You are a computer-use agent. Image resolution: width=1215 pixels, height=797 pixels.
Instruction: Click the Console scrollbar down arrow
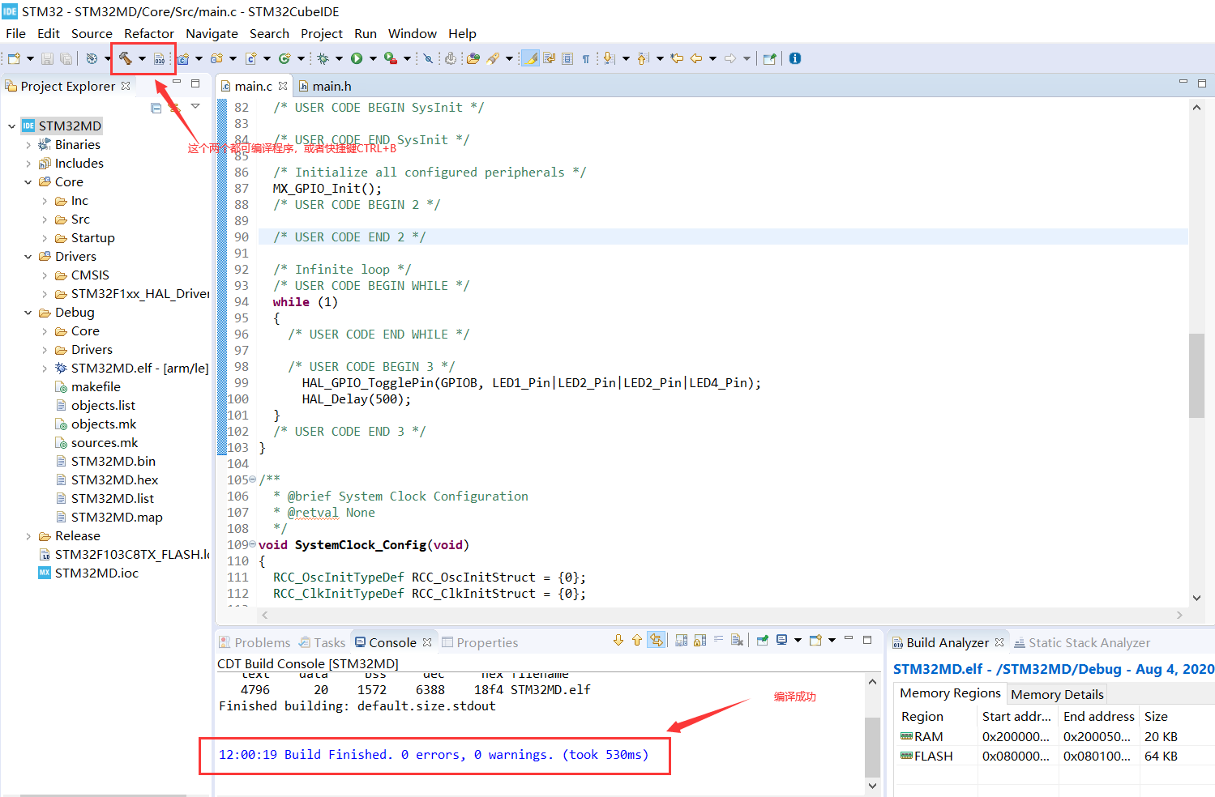point(872,785)
